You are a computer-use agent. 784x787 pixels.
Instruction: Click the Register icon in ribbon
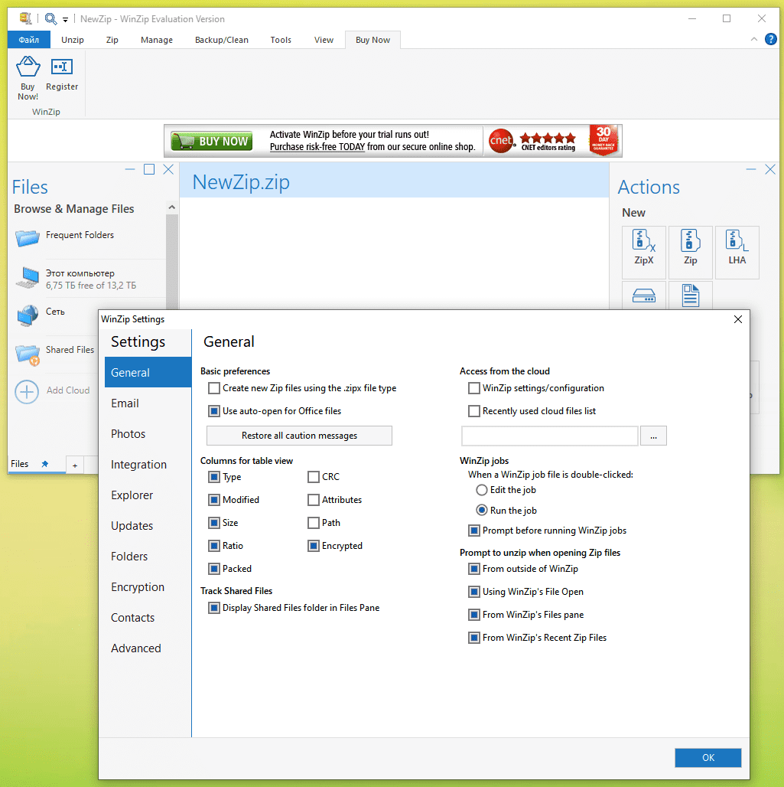click(x=62, y=67)
